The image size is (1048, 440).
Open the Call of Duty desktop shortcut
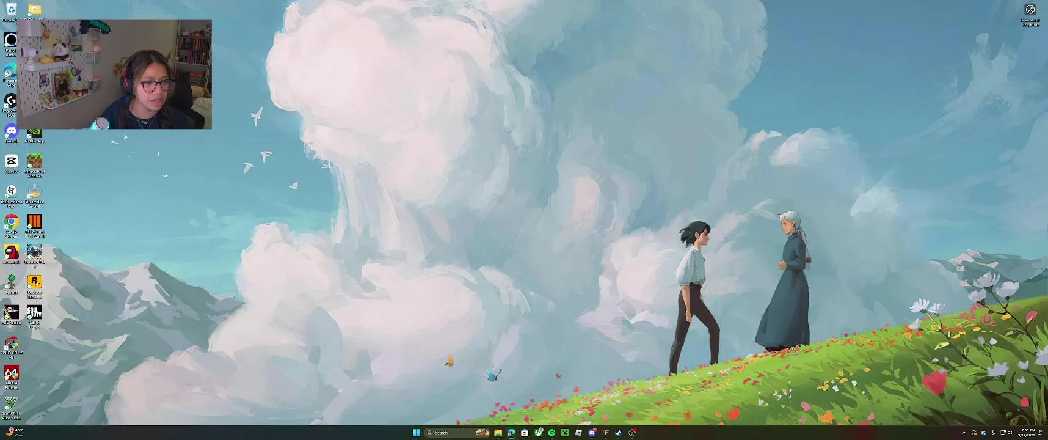[35, 315]
